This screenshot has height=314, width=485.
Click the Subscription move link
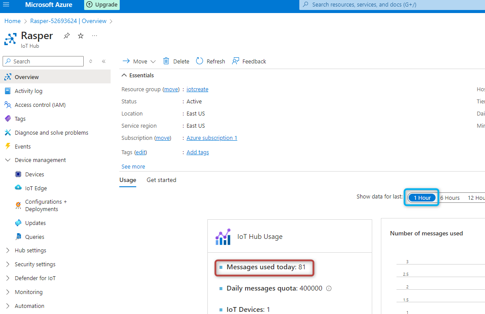(163, 138)
